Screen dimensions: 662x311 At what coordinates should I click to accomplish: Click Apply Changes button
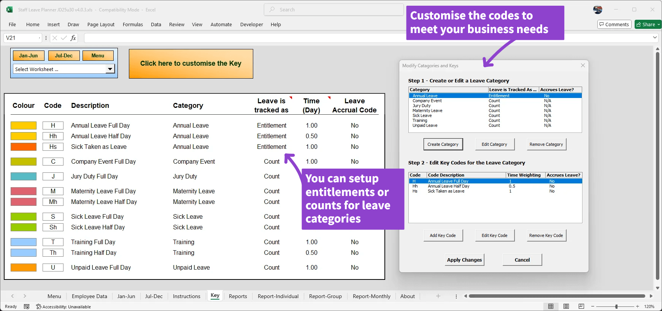click(x=464, y=260)
